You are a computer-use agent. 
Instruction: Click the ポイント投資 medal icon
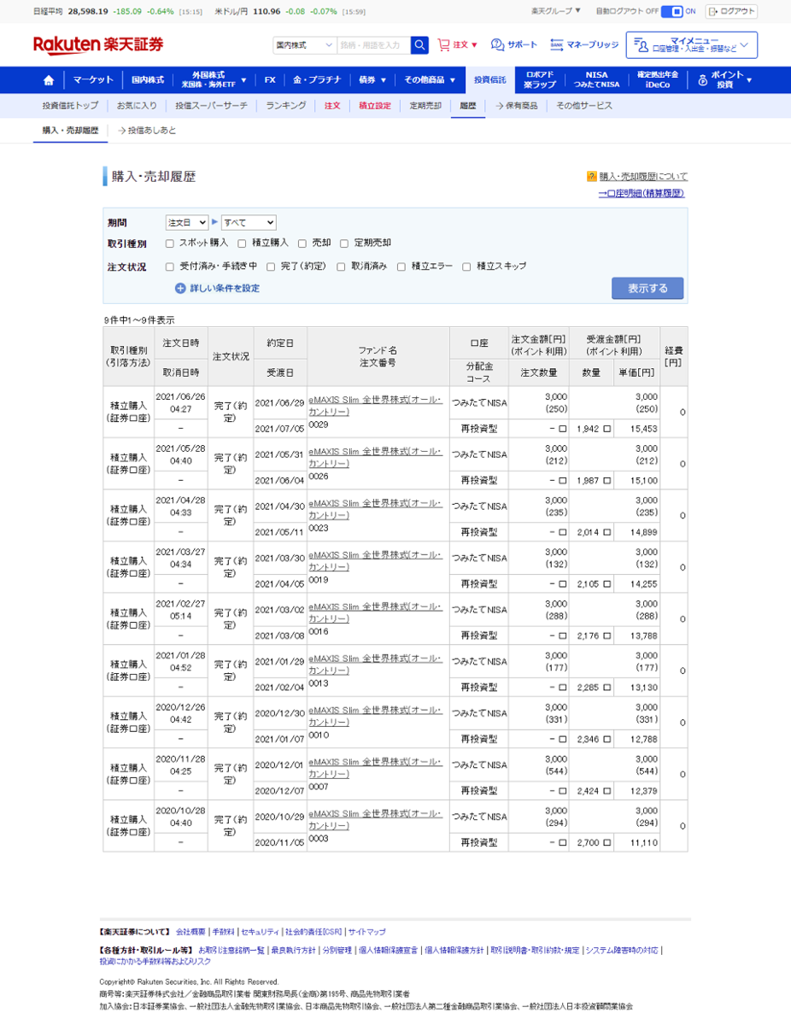pyautogui.click(x=703, y=80)
